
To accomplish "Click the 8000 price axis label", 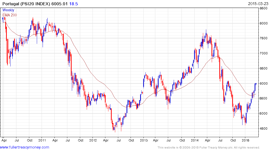I will click(264, 23).
